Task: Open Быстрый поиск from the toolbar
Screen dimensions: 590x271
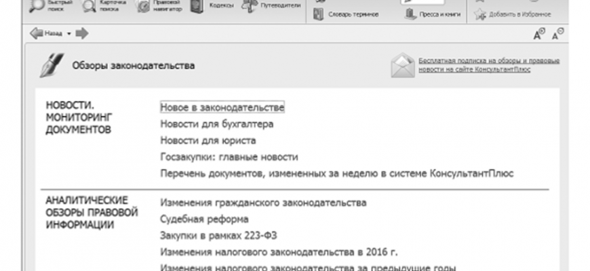Action: click(50, 5)
